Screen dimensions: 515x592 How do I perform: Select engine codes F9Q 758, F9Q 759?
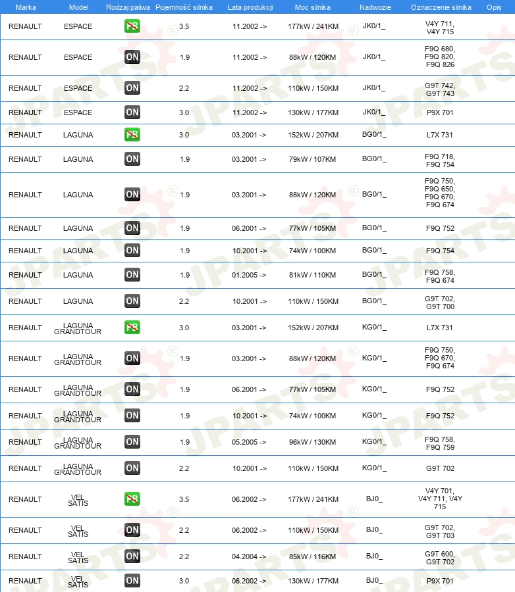click(x=440, y=443)
